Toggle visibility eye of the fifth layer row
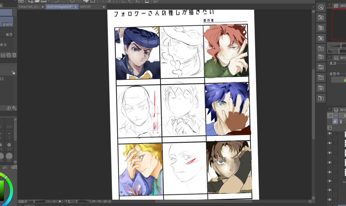The image size is (346, 206). point(330,172)
